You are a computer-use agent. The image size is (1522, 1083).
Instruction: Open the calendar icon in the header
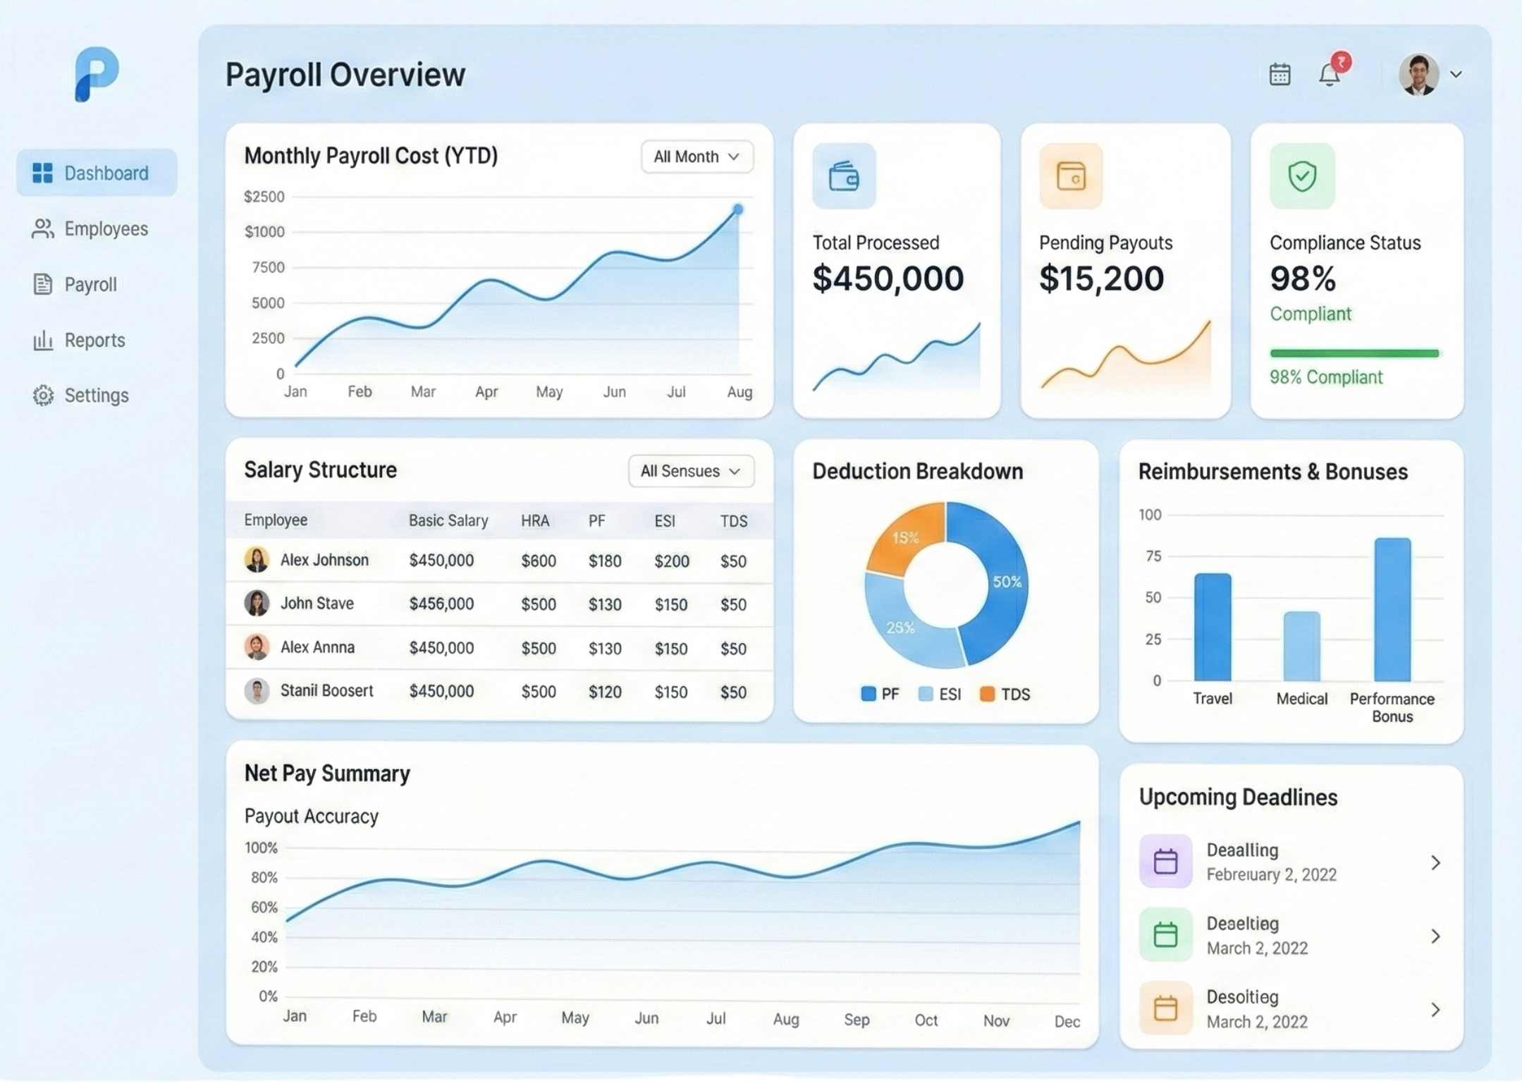(1279, 73)
